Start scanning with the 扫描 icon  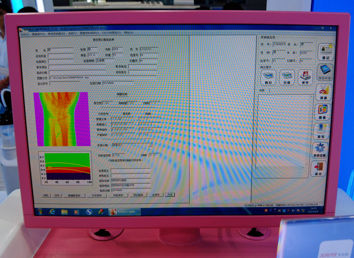coord(287,76)
